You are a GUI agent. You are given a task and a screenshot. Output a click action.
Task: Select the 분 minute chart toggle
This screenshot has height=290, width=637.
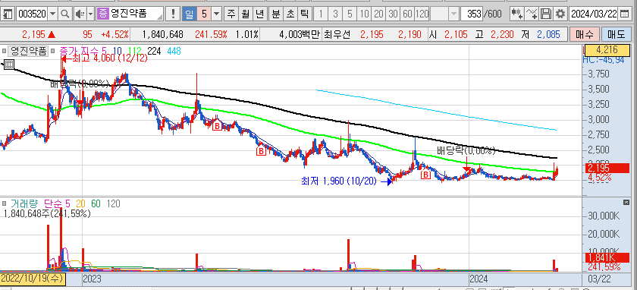point(276,14)
